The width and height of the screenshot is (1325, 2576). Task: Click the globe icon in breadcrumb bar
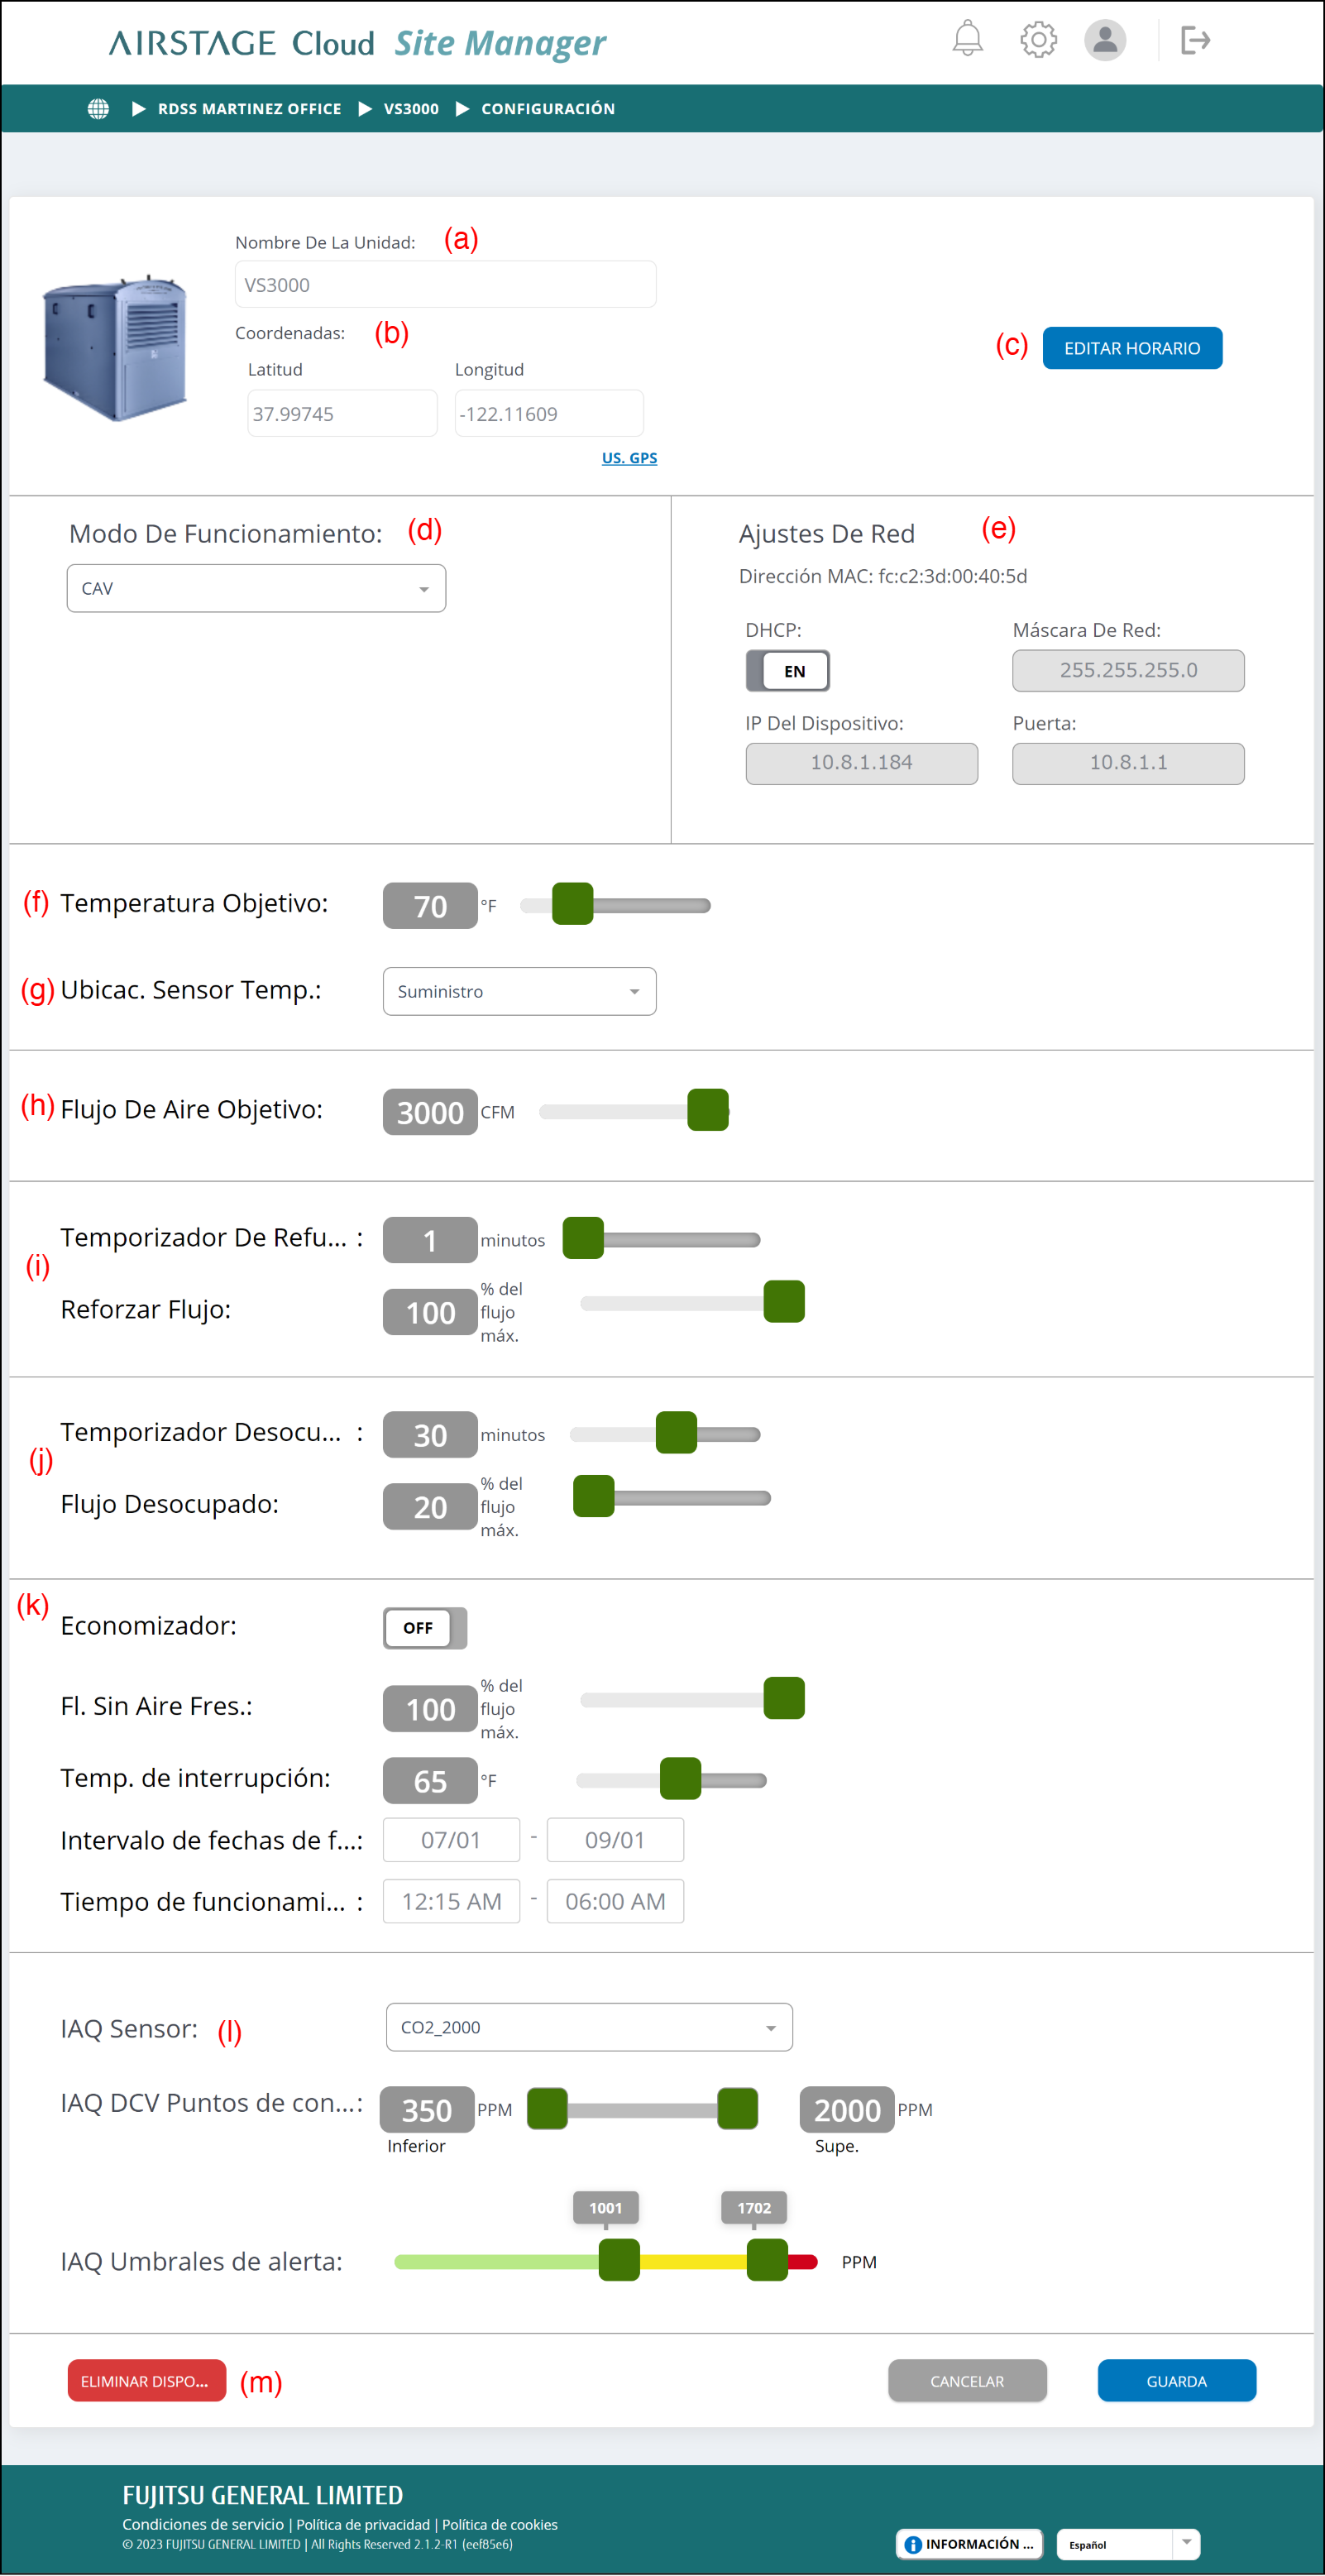pyautogui.click(x=98, y=109)
